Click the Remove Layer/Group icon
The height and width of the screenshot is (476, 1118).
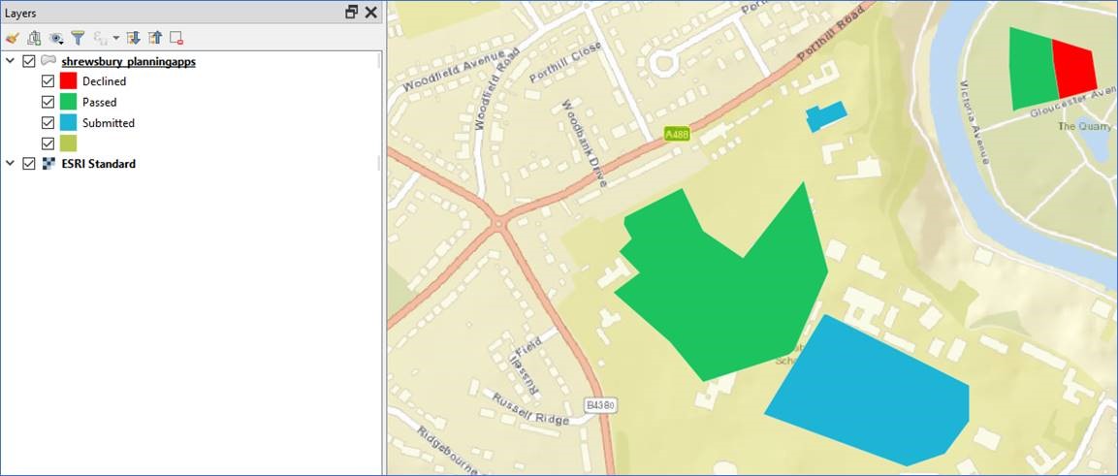pyautogui.click(x=176, y=38)
